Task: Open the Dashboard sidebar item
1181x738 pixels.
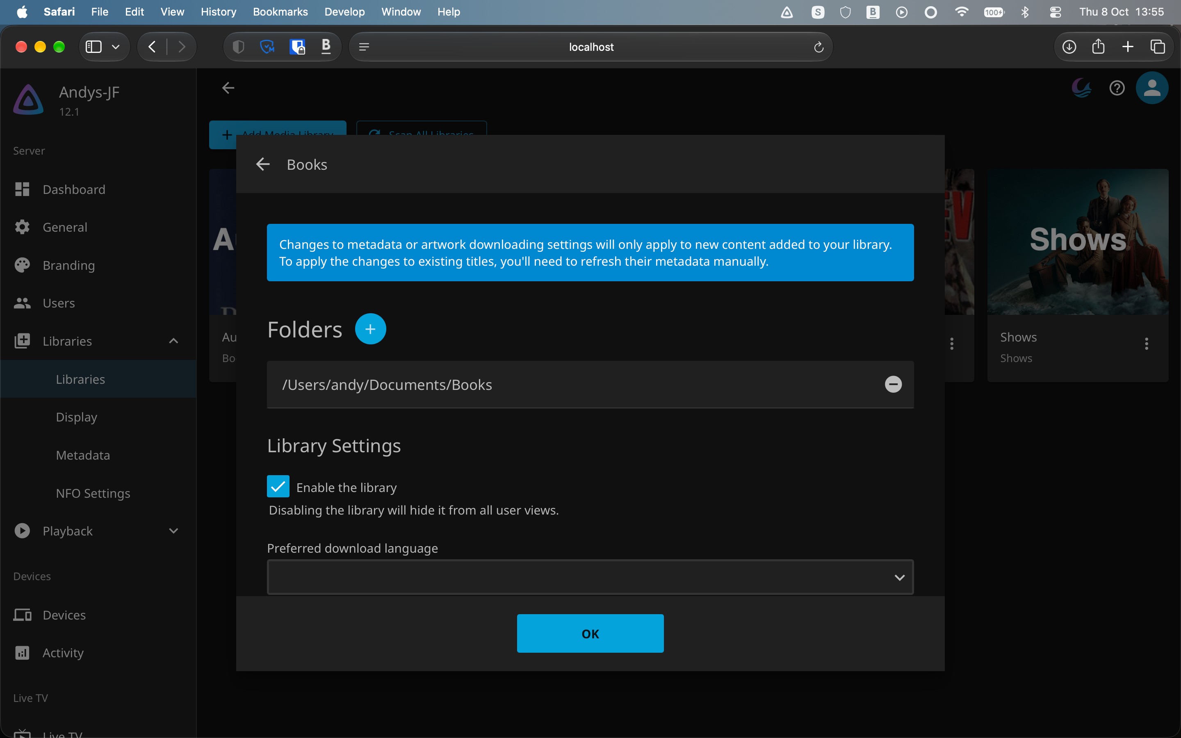Action: click(98, 189)
